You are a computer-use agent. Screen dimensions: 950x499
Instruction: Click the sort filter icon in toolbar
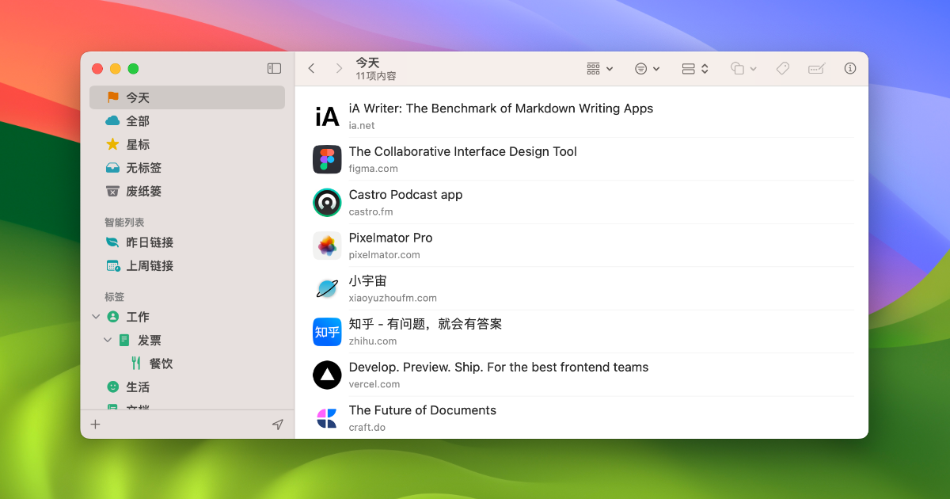(x=642, y=68)
